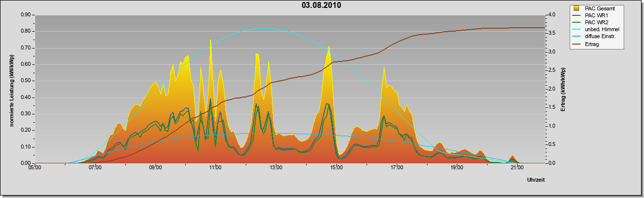Click the 21:00 time axis label
Screen dimensions: 644x198
517,168
